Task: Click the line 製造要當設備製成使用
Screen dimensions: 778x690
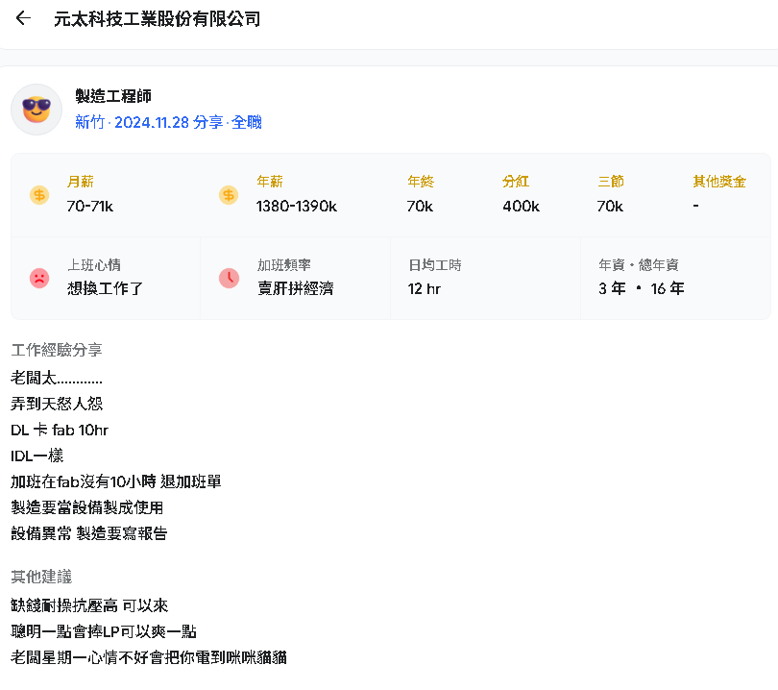Action: pyautogui.click(x=86, y=507)
